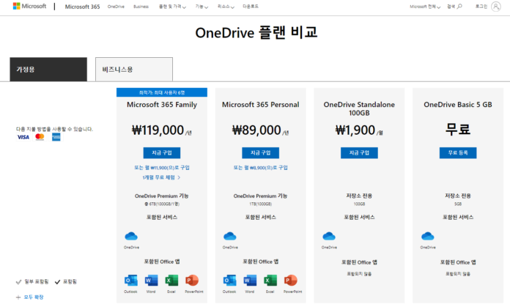Click the Microsoft 365 Family plan title
510x307 pixels.
162,105
